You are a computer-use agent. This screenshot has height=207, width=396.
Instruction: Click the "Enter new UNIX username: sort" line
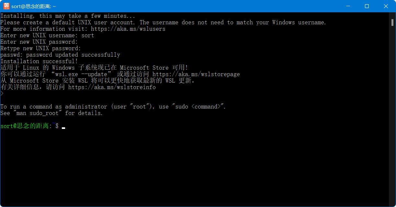click(x=47, y=35)
